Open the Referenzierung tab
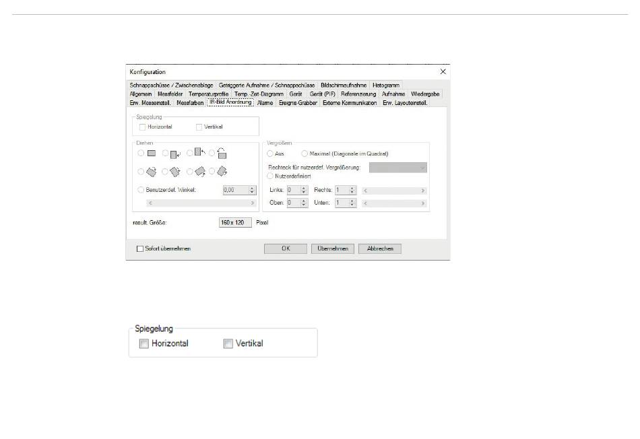 [x=358, y=94]
